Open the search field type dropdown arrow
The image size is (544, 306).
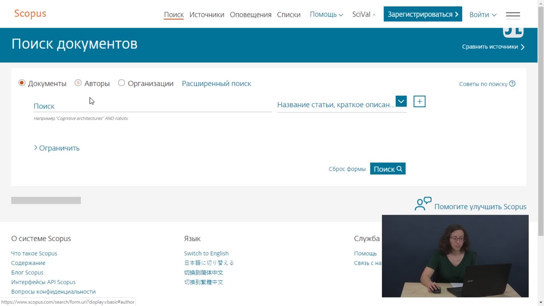(x=401, y=101)
